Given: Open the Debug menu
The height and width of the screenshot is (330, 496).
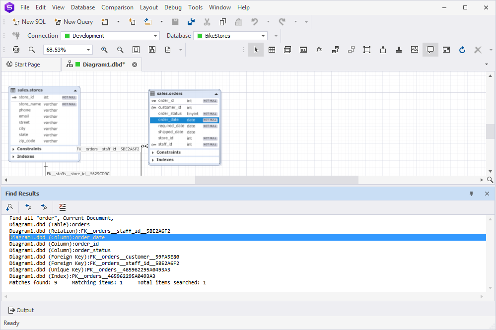Looking at the screenshot, I should click(173, 7).
